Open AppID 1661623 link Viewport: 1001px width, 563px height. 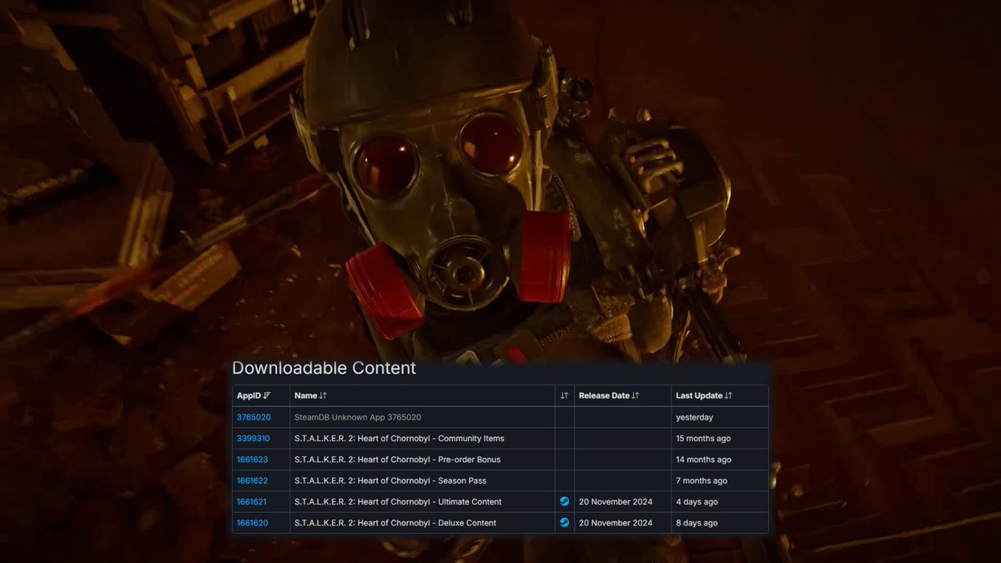(253, 460)
